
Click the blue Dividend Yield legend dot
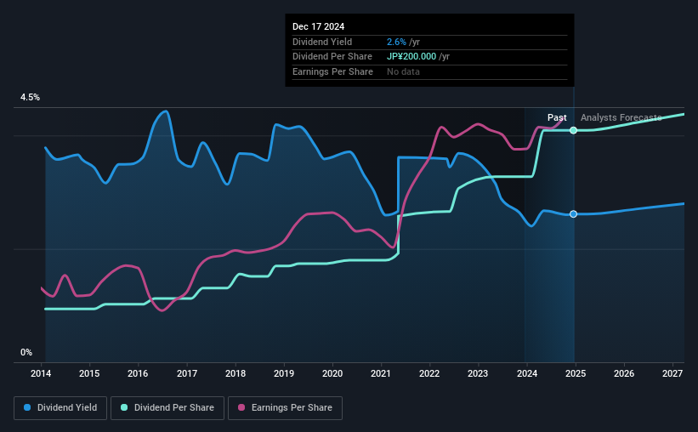(x=27, y=407)
